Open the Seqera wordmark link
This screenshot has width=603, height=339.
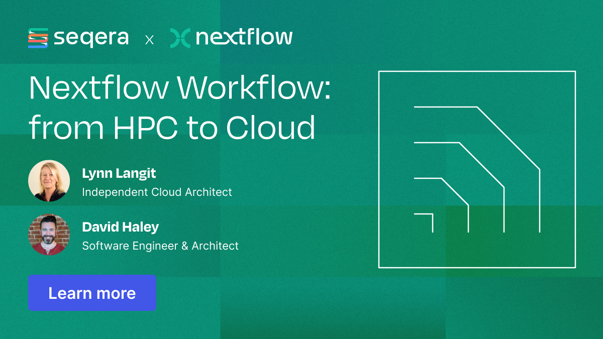[90, 37]
